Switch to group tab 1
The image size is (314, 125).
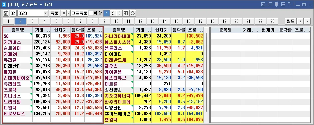click(8, 21)
